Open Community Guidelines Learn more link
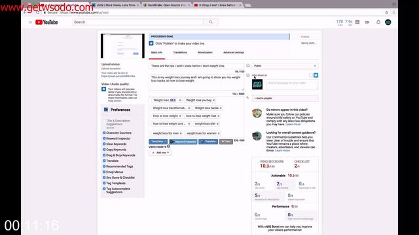The image size is (419, 235). 282,151
